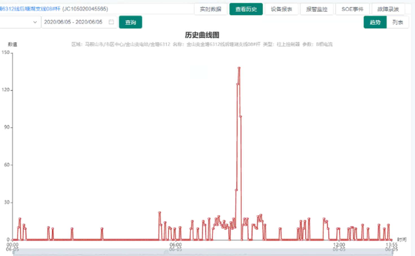
Task: Click the data zoom bar below chart
Action: click(x=203, y=252)
